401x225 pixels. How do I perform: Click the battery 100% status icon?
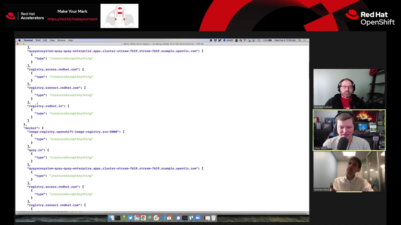(267, 40)
